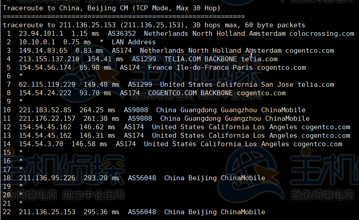Select IP 149.14.83.65 in hop 3
The image size is (359, 220).
43,51
